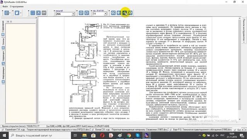Click the second small icon above contents pane
The height and width of the screenshot is (139, 247).
point(11,22)
